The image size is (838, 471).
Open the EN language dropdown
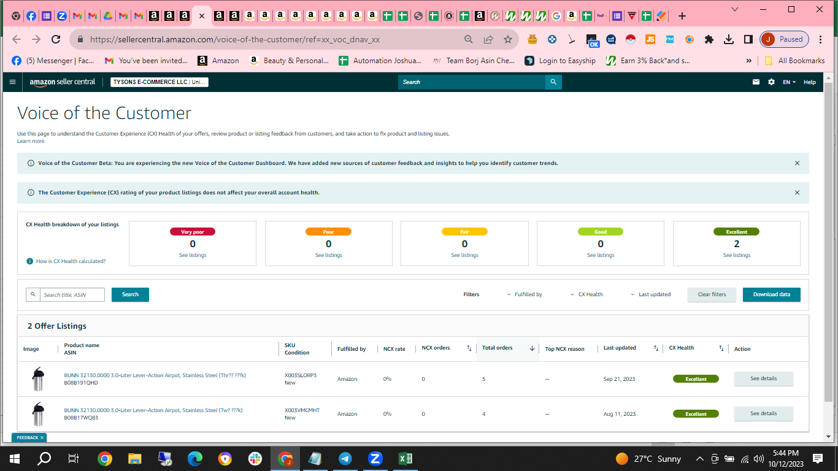(790, 82)
